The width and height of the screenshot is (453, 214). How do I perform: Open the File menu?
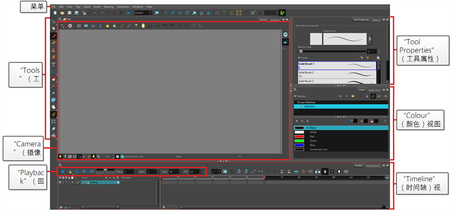click(54, 6)
